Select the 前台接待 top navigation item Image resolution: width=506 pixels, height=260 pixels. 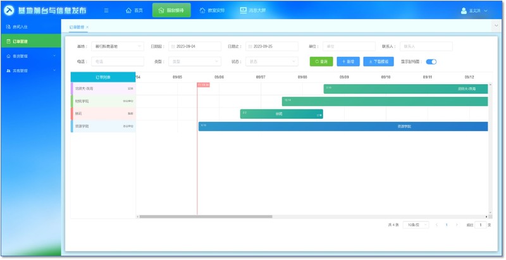[171, 11]
